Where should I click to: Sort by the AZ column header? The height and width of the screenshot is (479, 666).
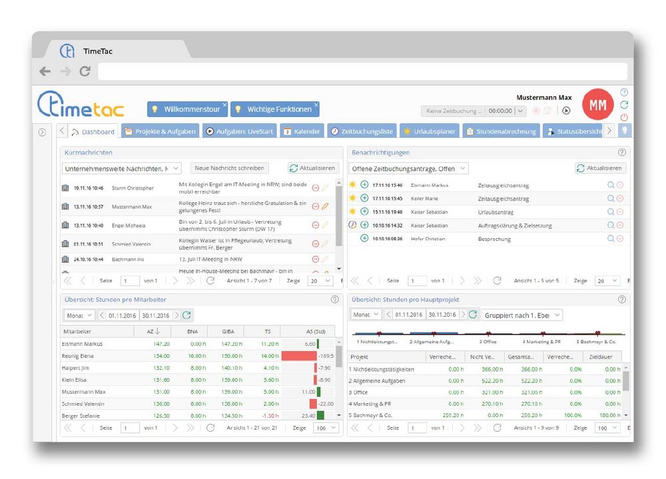[x=152, y=331]
